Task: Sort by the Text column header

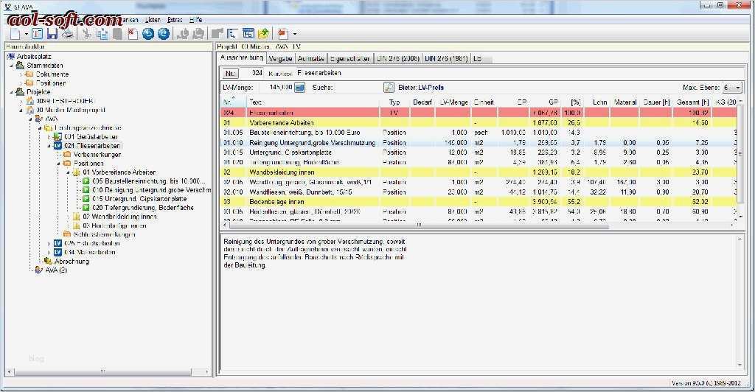Action: pos(313,102)
